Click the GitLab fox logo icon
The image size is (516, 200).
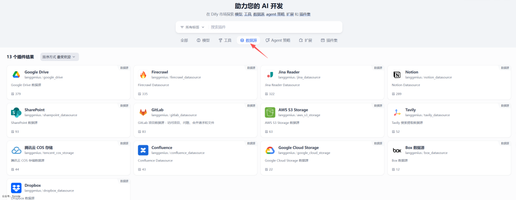(143, 112)
